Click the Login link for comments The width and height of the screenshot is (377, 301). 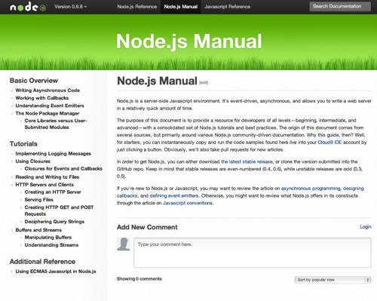[x=366, y=227]
